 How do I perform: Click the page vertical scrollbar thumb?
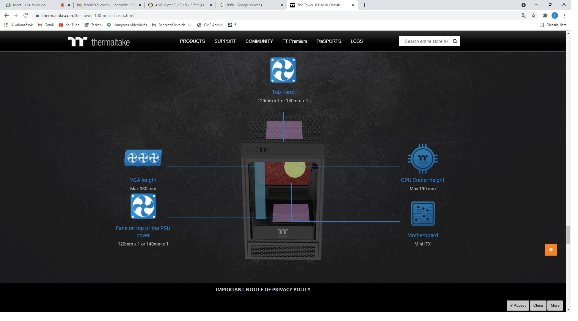pos(568,235)
